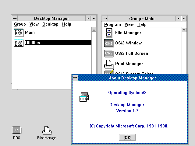Open the Help menu in Desktop Manager
Viewport: 195px width, 146px height.
(67, 24)
